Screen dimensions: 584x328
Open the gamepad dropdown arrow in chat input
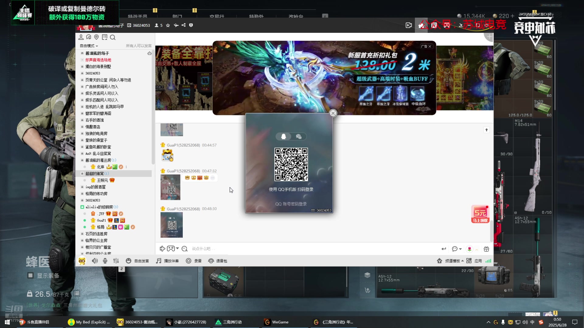[x=177, y=249]
